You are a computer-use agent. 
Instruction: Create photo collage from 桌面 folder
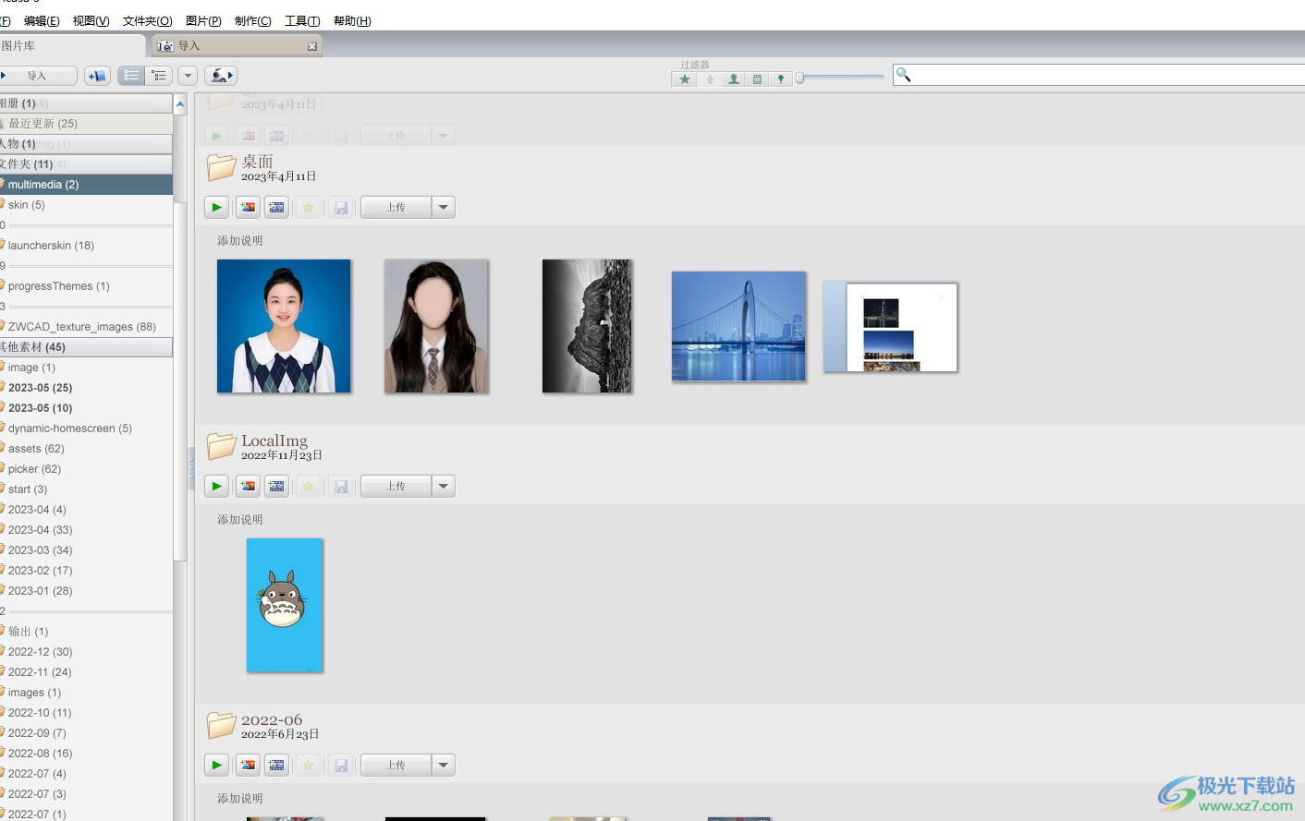248,208
